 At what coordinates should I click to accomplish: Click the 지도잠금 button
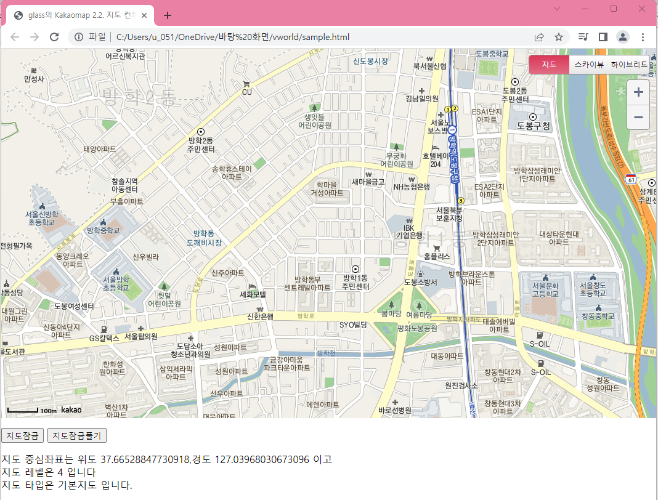(22, 435)
